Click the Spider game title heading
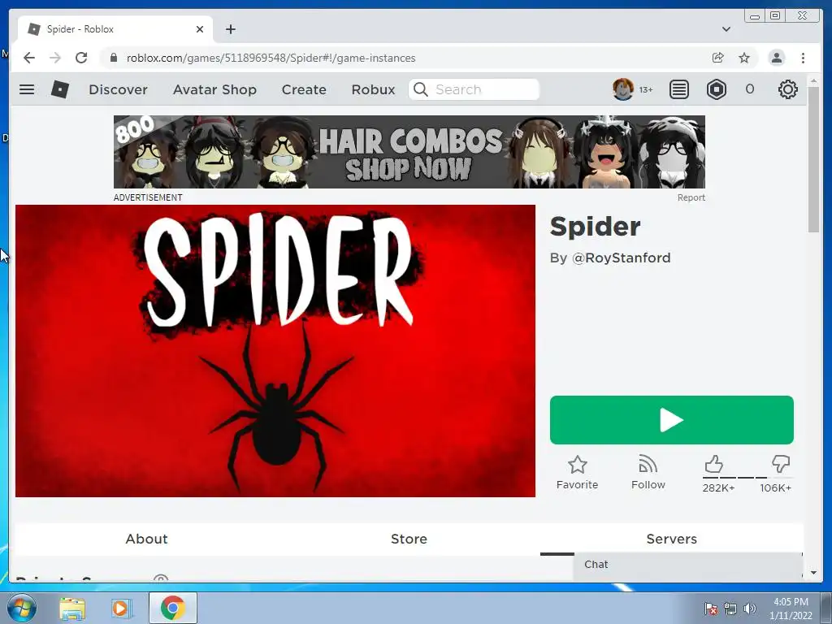The image size is (832, 624). pyautogui.click(x=595, y=227)
